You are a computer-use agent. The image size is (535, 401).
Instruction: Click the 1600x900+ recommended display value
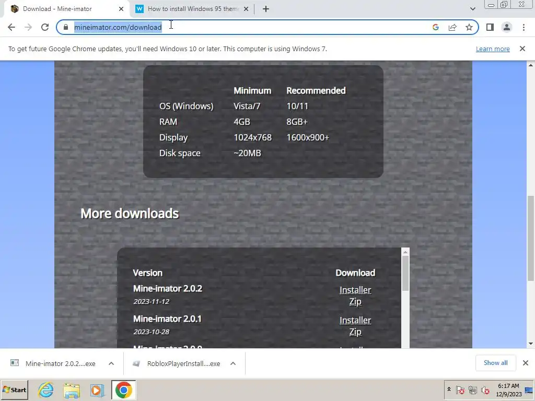[x=308, y=137]
